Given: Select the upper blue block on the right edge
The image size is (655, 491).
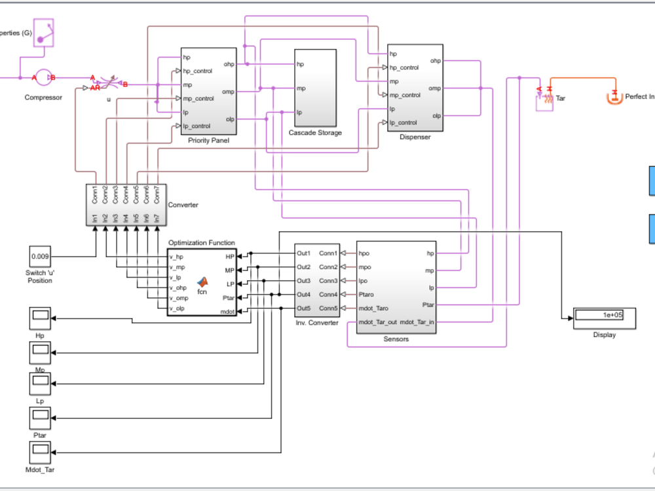Looking at the screenshot, I should click(x=651, y=182).
